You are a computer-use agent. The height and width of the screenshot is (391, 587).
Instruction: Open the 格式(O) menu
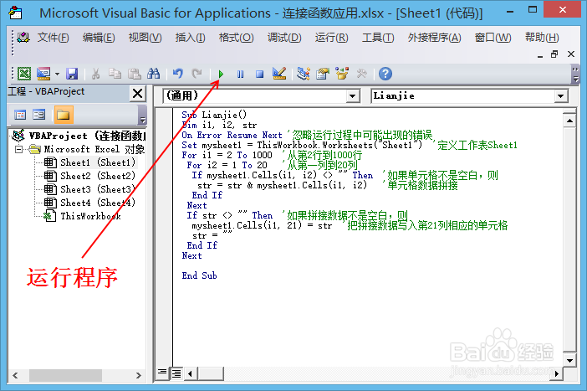[237, 38]
